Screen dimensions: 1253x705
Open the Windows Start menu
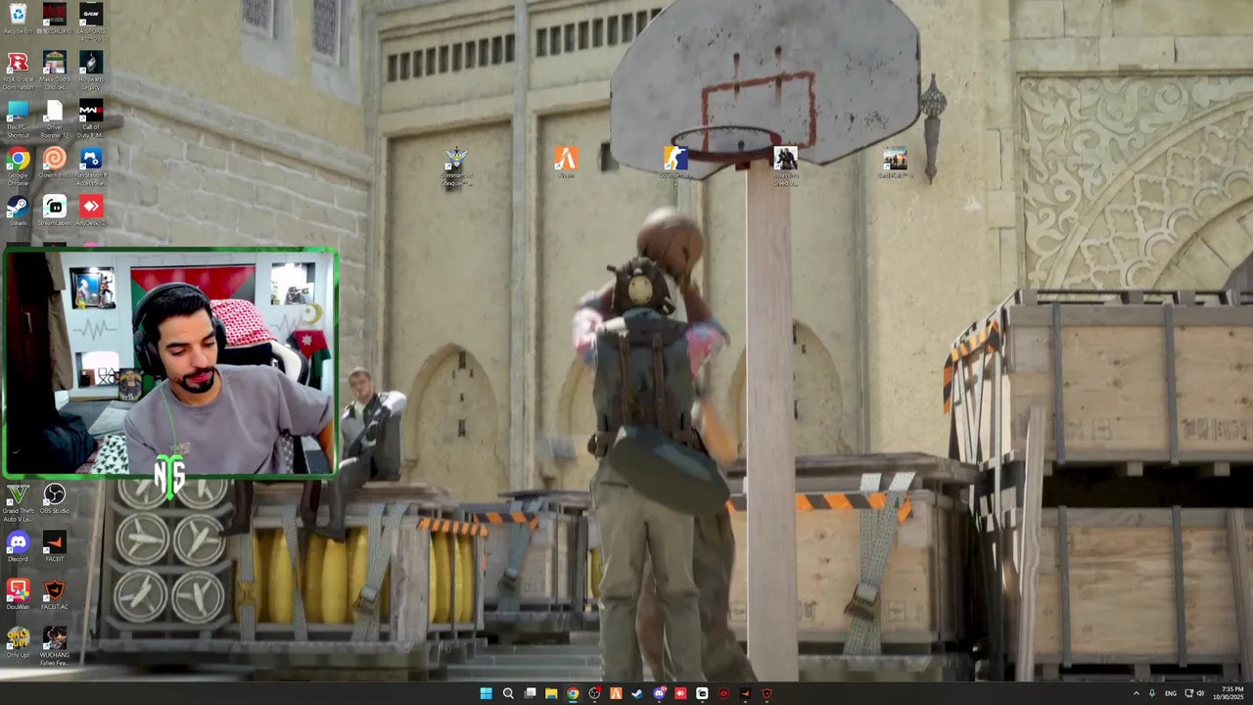487,693
